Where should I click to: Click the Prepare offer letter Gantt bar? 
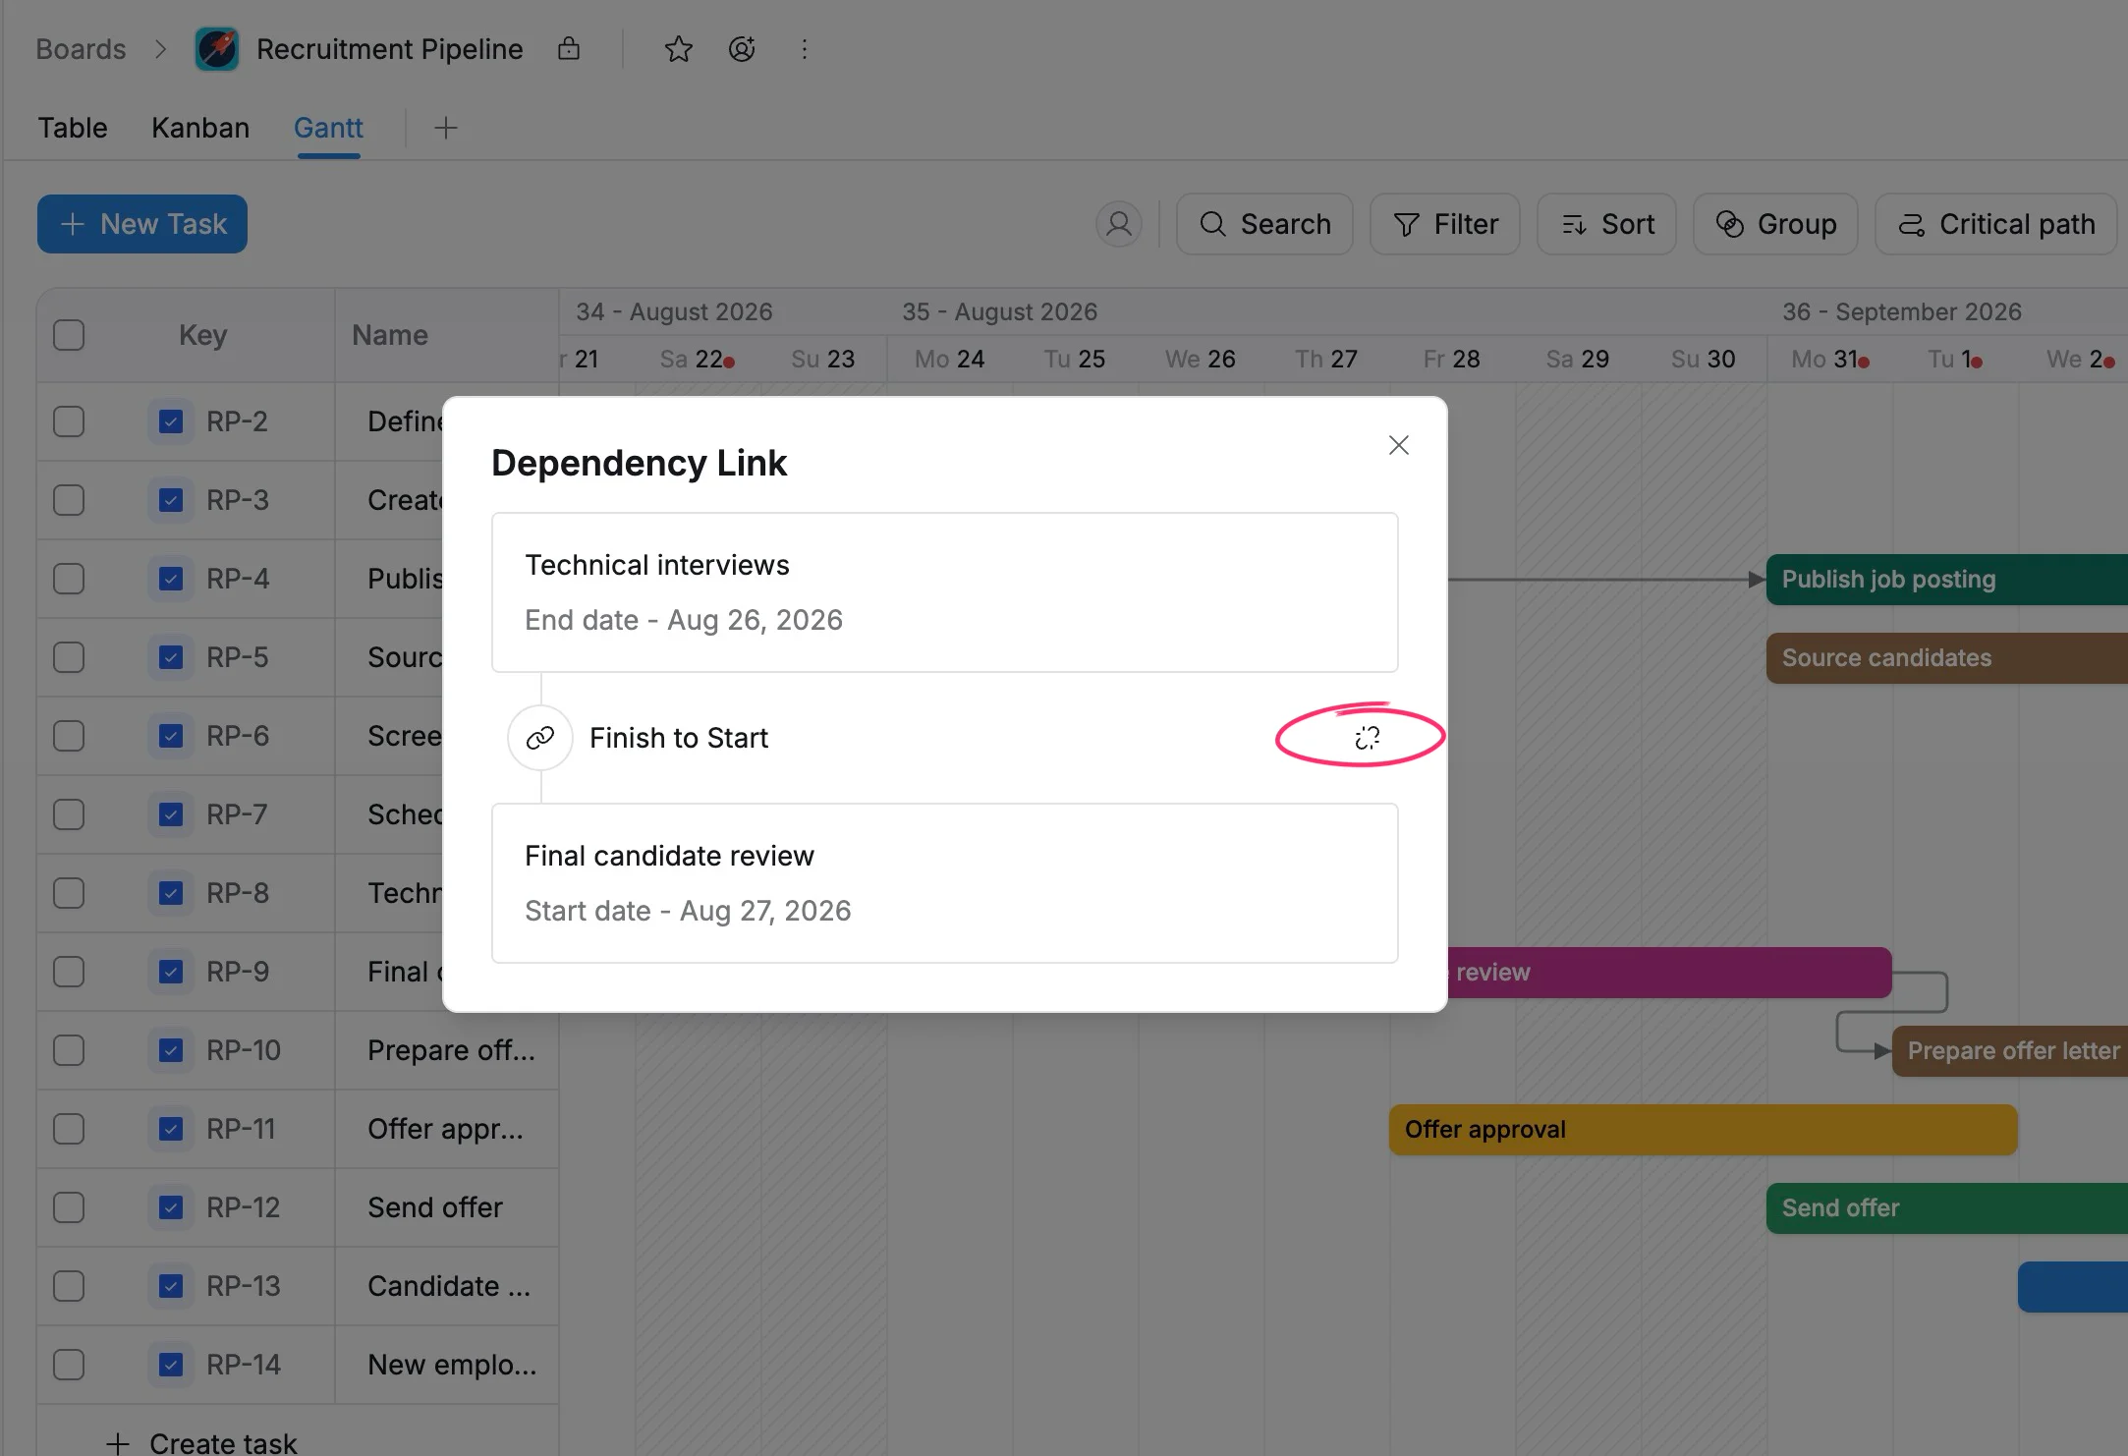click(x=2009, y=1051)
